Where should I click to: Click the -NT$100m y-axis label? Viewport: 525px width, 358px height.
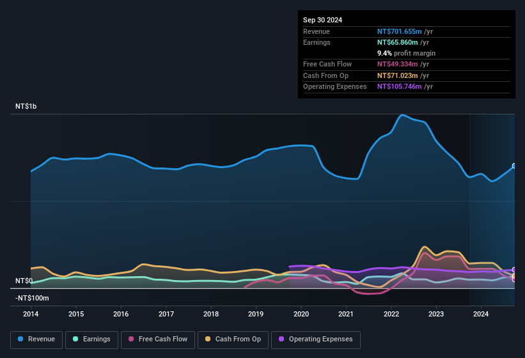click(32, 298)
